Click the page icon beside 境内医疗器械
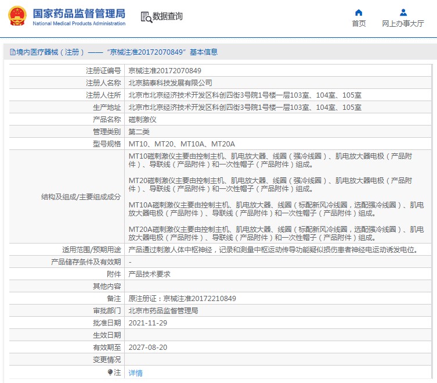This screenshot has width=437, height=383. [12, 52]
